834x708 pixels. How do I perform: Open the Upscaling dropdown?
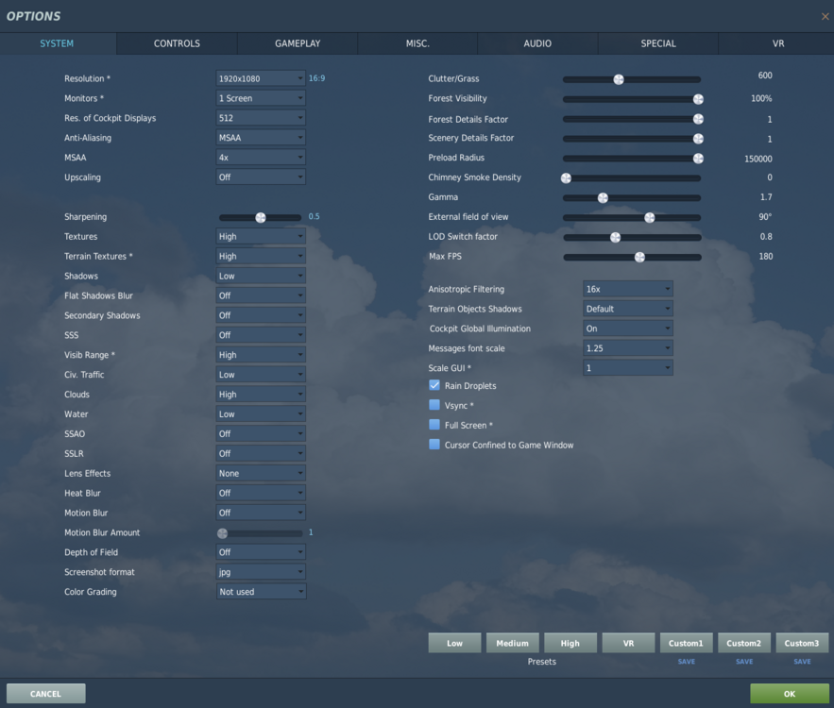coord(261,177)
